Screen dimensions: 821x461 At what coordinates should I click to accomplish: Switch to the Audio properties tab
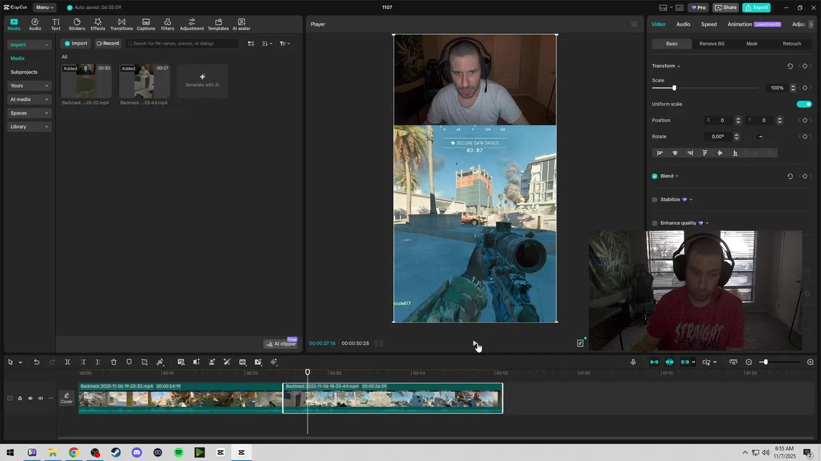[x=683, y=24]
